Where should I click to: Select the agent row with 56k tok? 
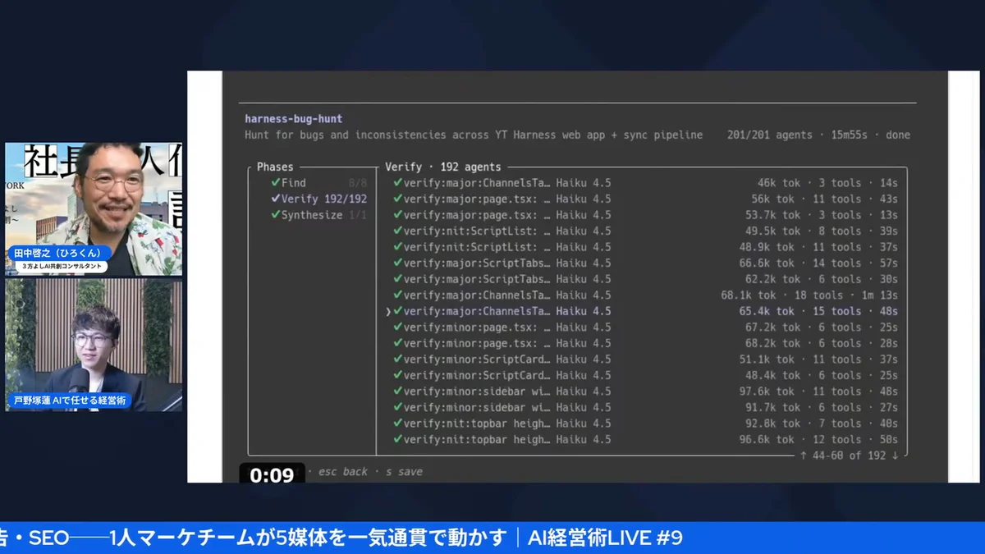645,199
